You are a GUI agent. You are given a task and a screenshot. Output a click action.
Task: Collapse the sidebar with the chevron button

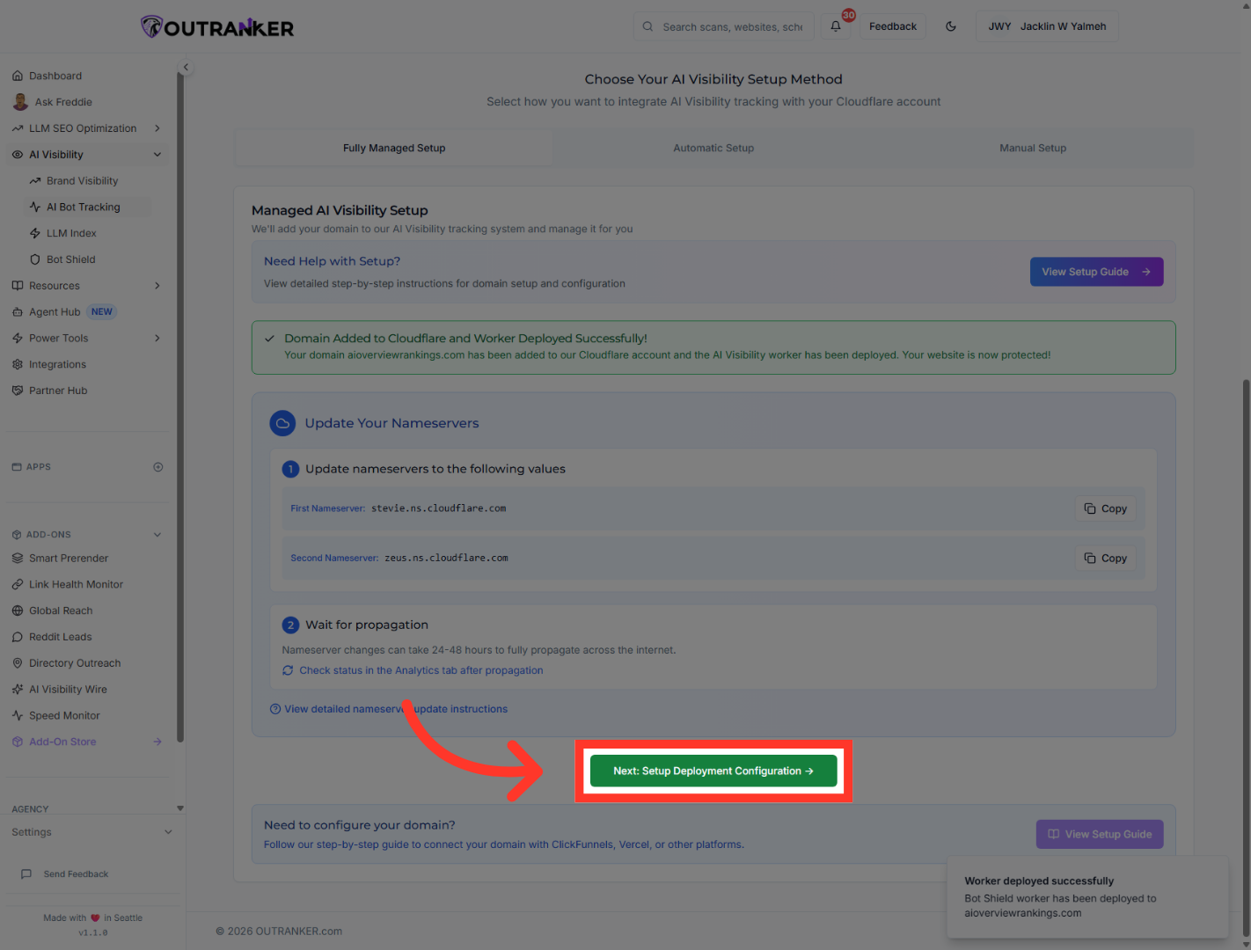pos(186,67)
